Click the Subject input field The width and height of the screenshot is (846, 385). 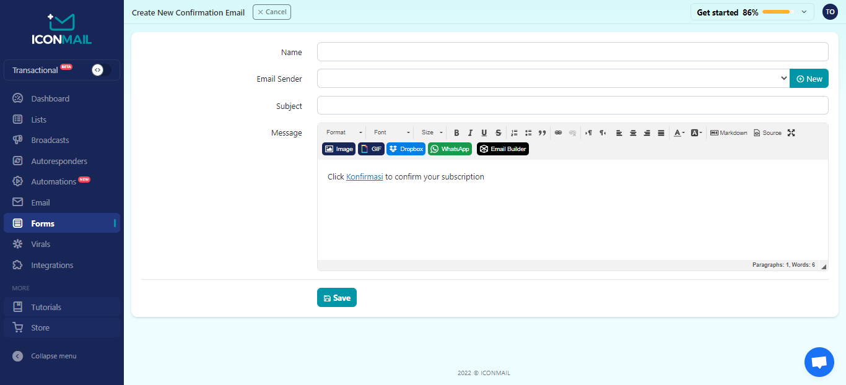tap(572, 106)
